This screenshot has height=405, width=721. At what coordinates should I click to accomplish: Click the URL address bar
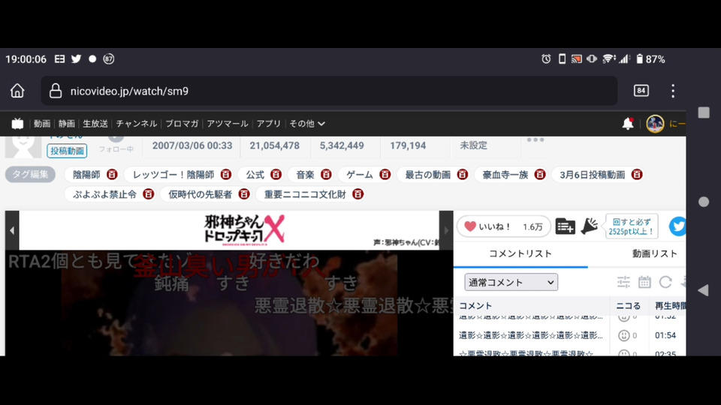point(329,91)
